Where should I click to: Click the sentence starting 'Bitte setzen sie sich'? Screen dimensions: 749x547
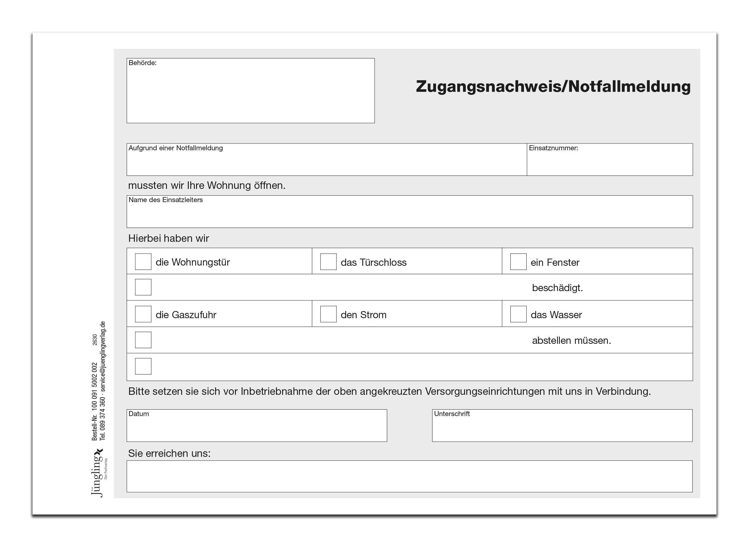389,392
